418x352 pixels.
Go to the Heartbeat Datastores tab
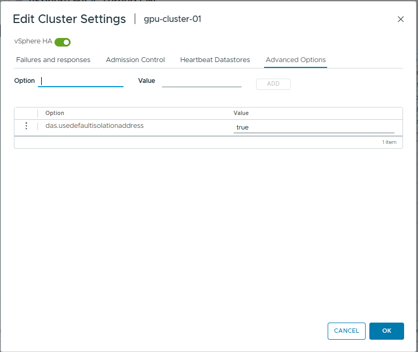(215, 60)
